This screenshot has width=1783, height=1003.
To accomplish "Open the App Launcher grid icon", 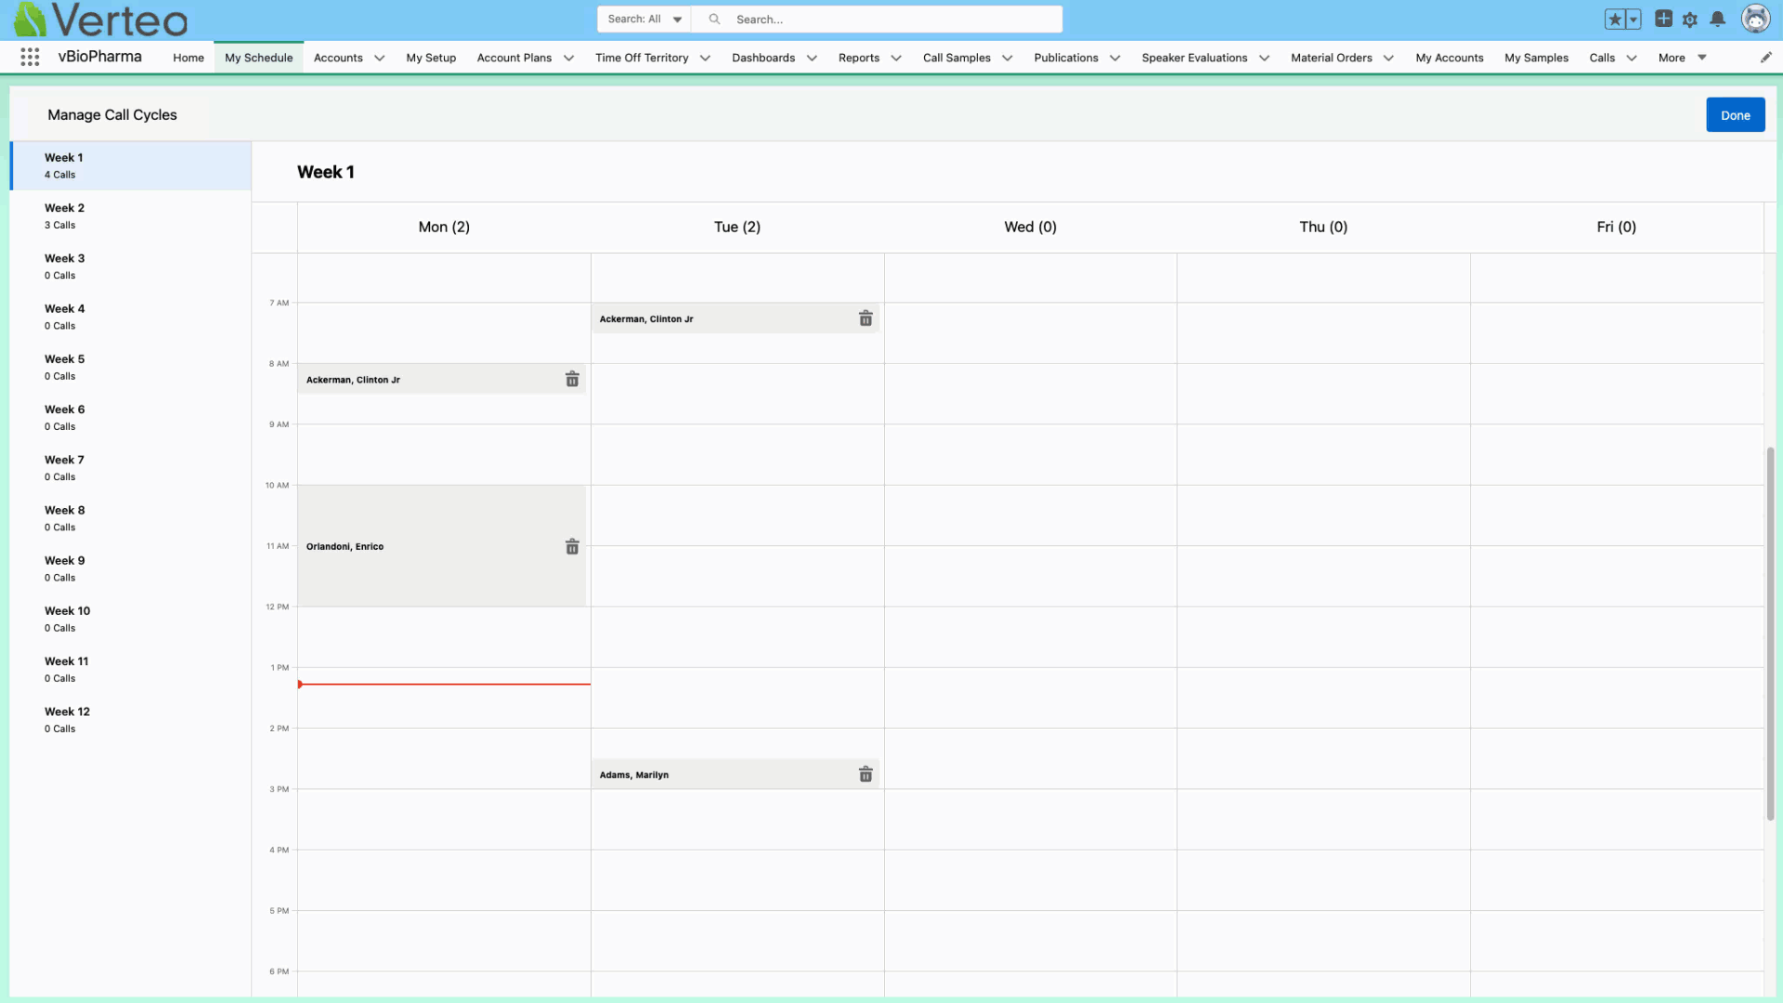I will coord(30,58).
